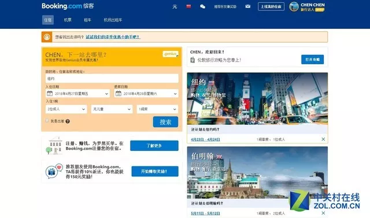
Task: Select the 机票 flights tab
Action: click(x=68, y=20)
